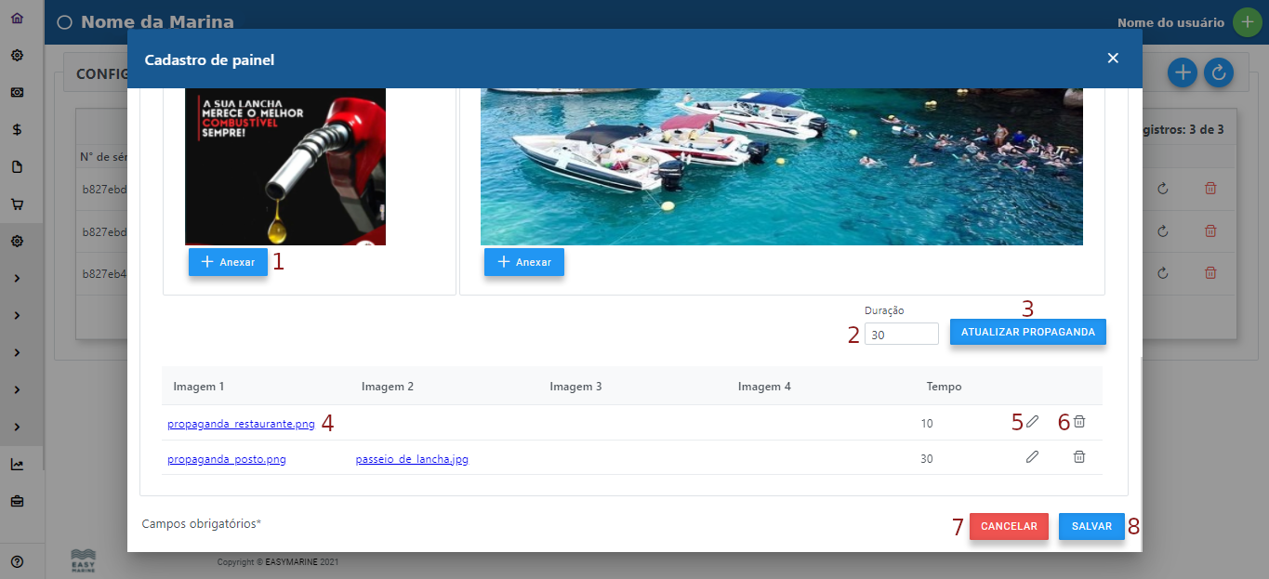The height and width of the screenshot is (579, 1269).
Task: Click the document file icon in the sidebar
Action: (x=17, y=167)
